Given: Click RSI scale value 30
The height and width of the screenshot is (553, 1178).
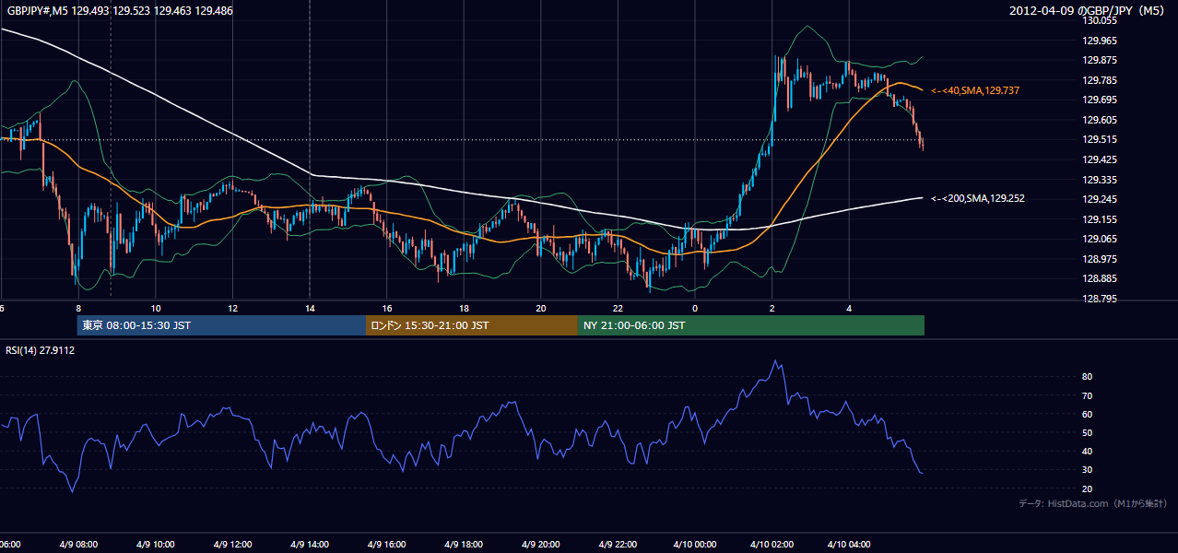Looking at the screenshot, I should 1087,469.
